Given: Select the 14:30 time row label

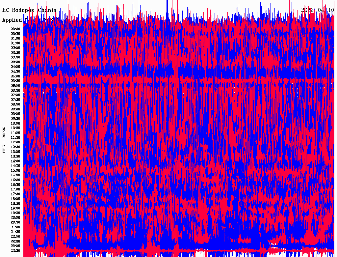Looking at the screenshot, I should 15,166.
